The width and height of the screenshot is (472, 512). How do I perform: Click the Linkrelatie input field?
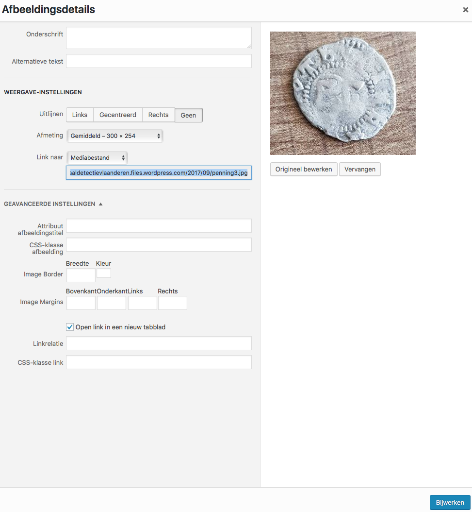coord(159,343)
